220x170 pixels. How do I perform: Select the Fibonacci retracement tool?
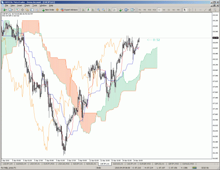click(215, 10)
